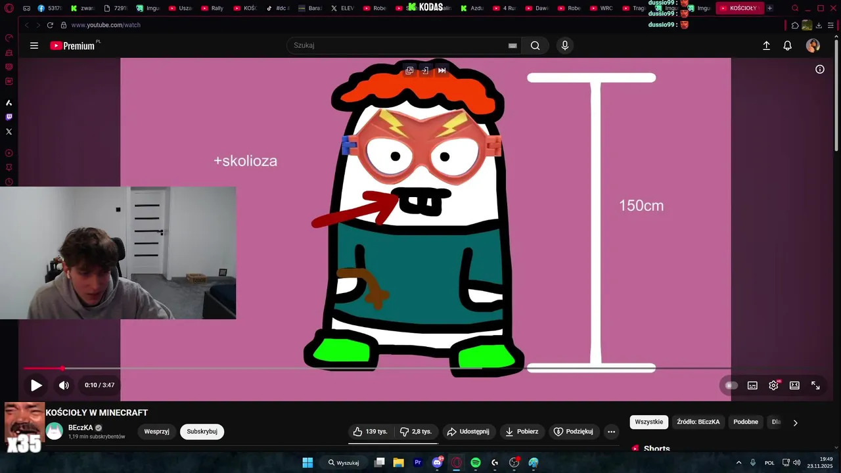The width and height of the screenshot is (841, 473).
Task: Open browser extensions cube icon
Action: (795, 25)
